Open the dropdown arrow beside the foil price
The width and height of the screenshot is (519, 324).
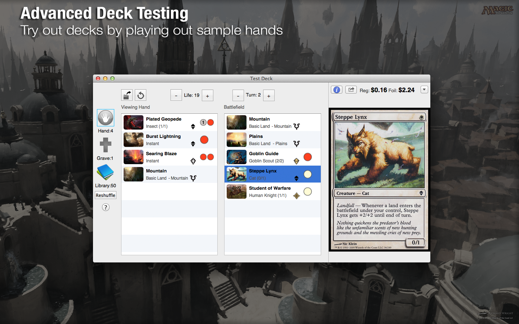pyautogui.click(x=424, y=90)
